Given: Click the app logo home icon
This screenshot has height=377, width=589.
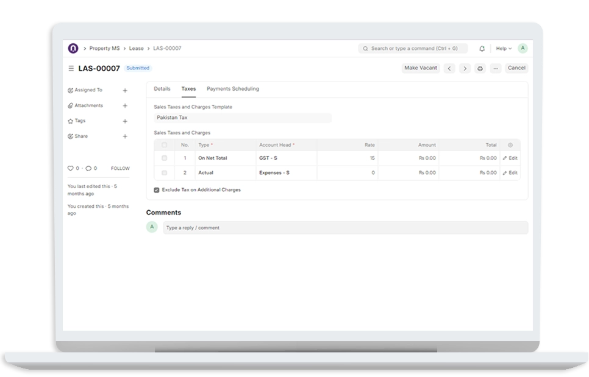Looking at the screenshot, I should pyautogui.click(x=73, y=48).
